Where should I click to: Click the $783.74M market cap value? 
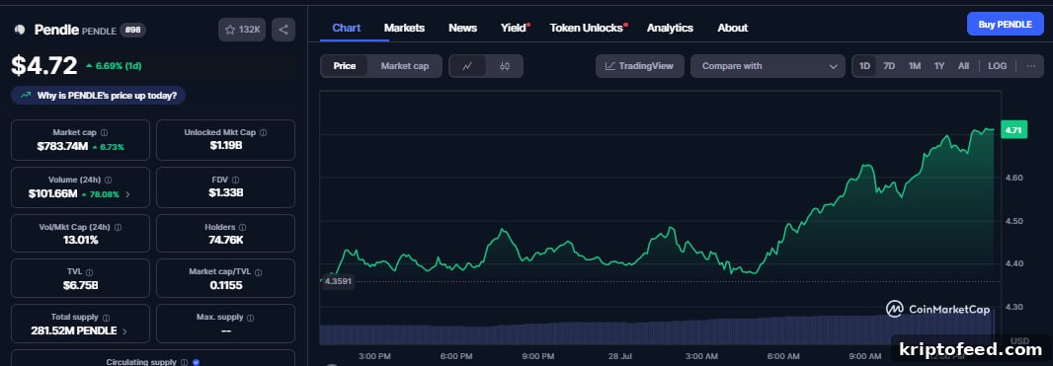pyautogui.click(x=62, y=146)
